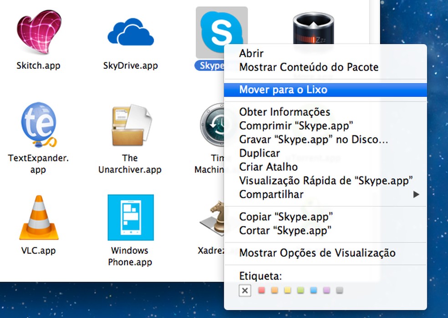Select the SkyDrive.app cloud icon

(131, 32)
